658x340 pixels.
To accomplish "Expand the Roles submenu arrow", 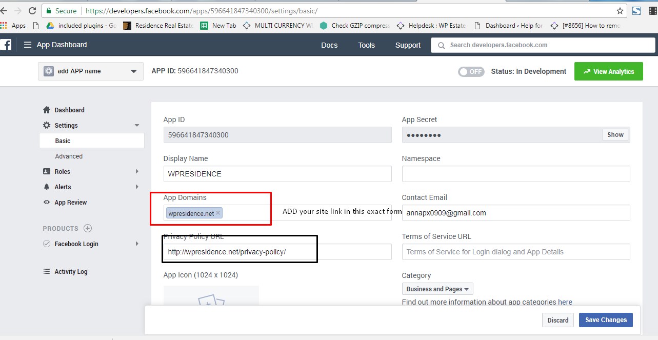I will [x=137, y=171].
